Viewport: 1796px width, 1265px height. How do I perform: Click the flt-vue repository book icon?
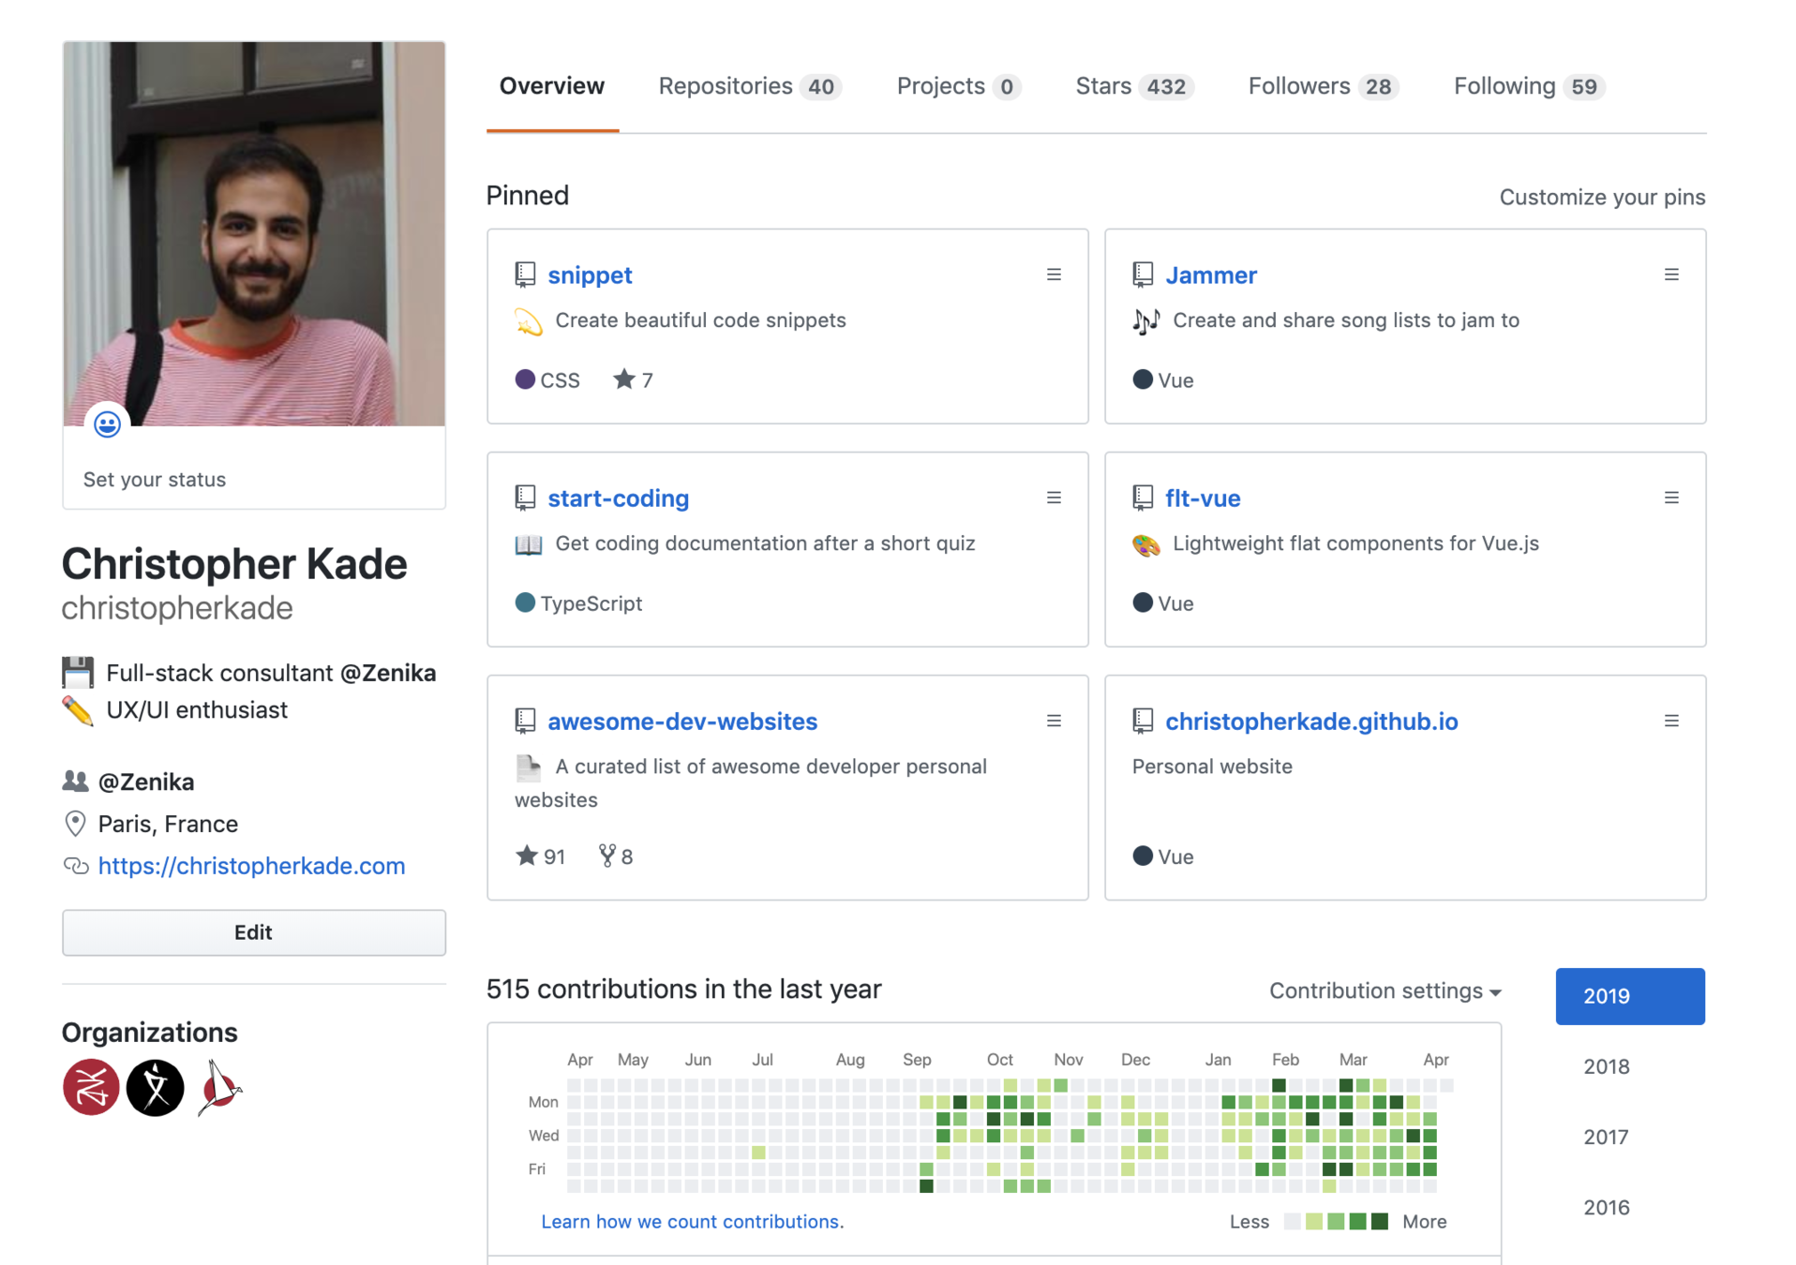(1143, 498)
